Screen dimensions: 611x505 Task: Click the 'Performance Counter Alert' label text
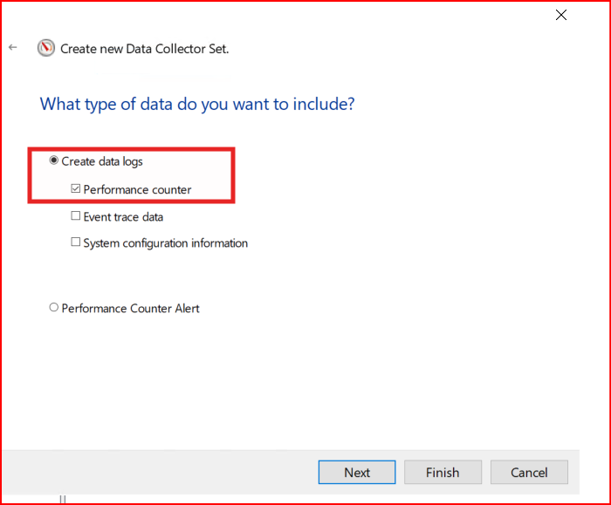pos(131,308)
